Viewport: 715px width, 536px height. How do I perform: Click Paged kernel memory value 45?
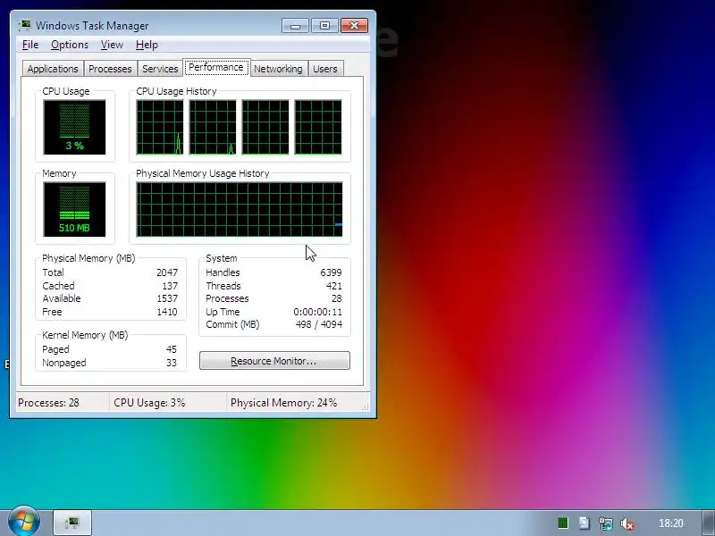(x=171, y=349)
